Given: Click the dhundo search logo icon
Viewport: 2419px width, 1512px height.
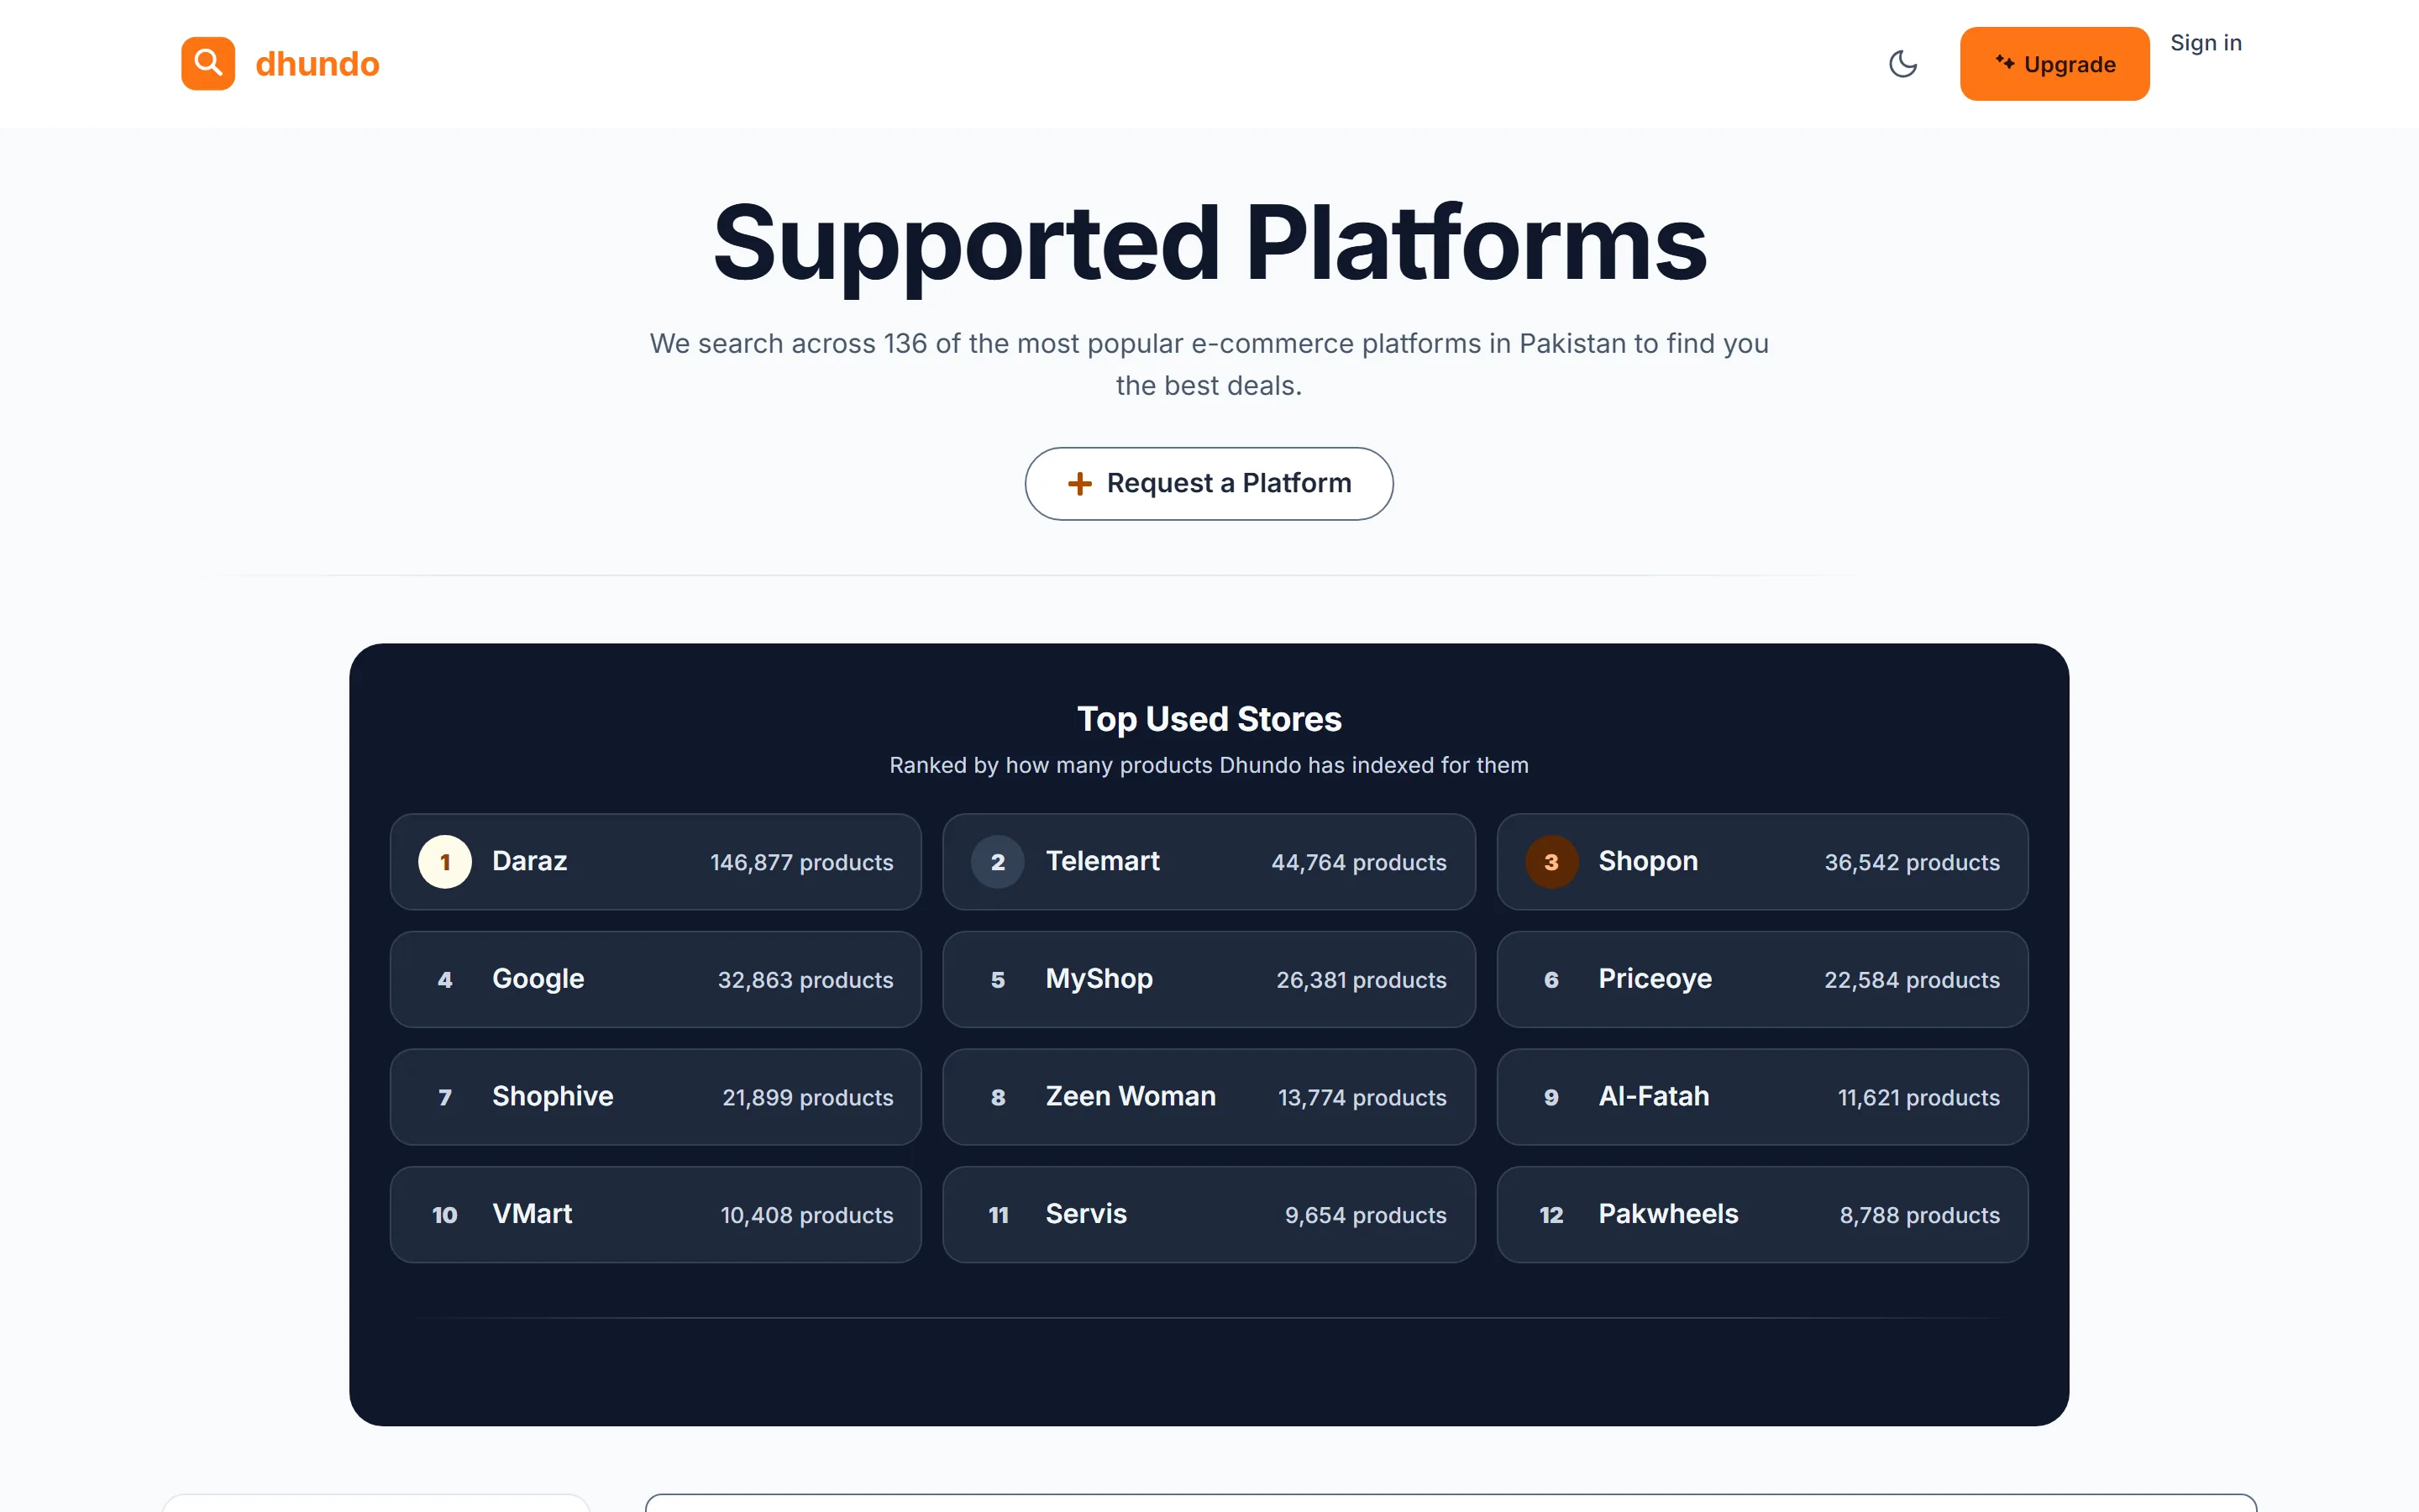Looking at the screenshot, I should 208,63.
